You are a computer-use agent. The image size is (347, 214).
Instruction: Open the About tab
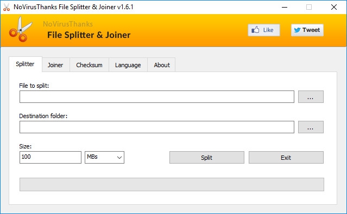point(162,65)
